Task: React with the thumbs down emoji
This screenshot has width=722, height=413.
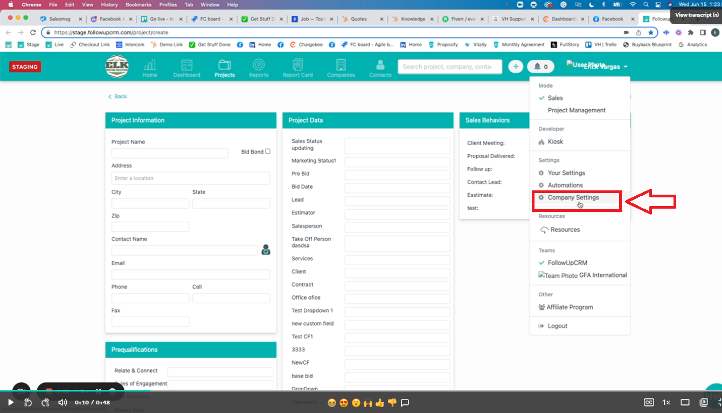Action: 392,402
